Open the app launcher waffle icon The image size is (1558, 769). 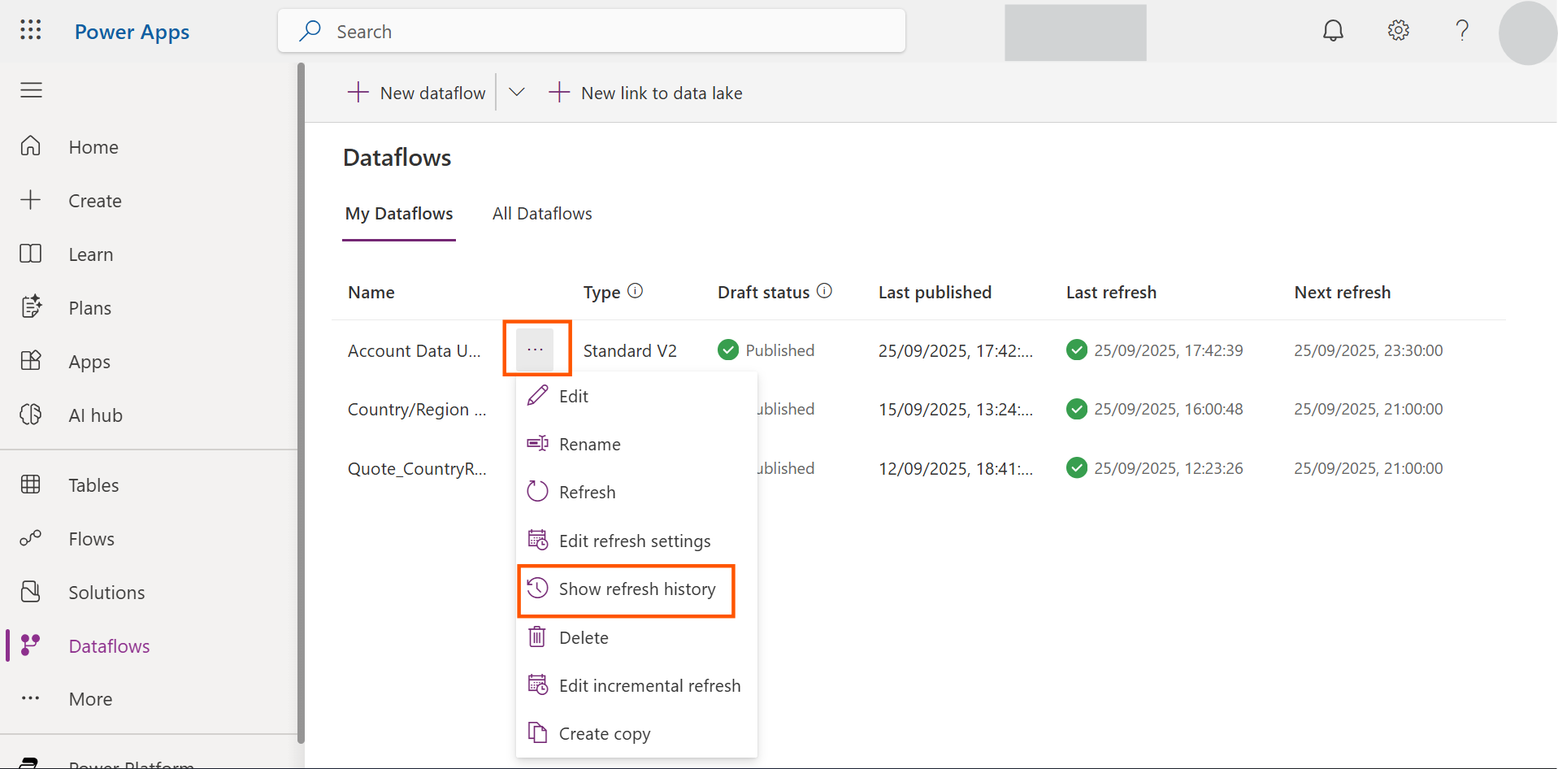pos(31,31)
